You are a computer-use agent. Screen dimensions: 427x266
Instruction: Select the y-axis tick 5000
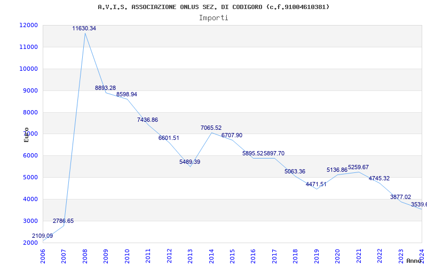coord(30,178)
